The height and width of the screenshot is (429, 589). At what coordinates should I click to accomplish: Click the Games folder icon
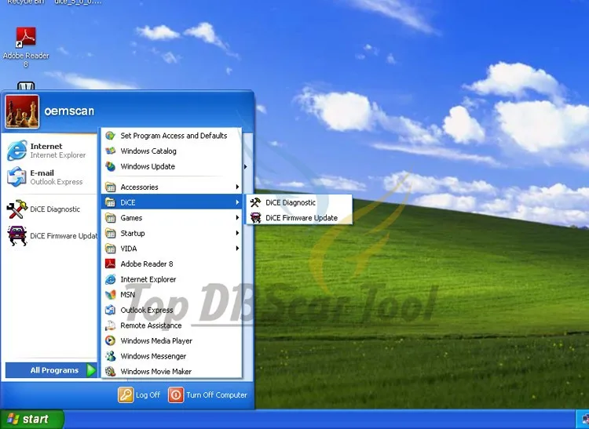point(110,217)
